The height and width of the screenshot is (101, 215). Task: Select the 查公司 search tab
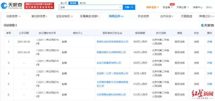pyautogui.click(x=64, y=3)
